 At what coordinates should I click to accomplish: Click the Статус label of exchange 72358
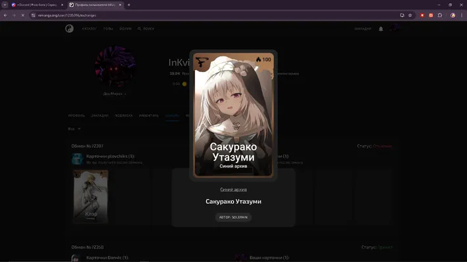coord(369,247)
